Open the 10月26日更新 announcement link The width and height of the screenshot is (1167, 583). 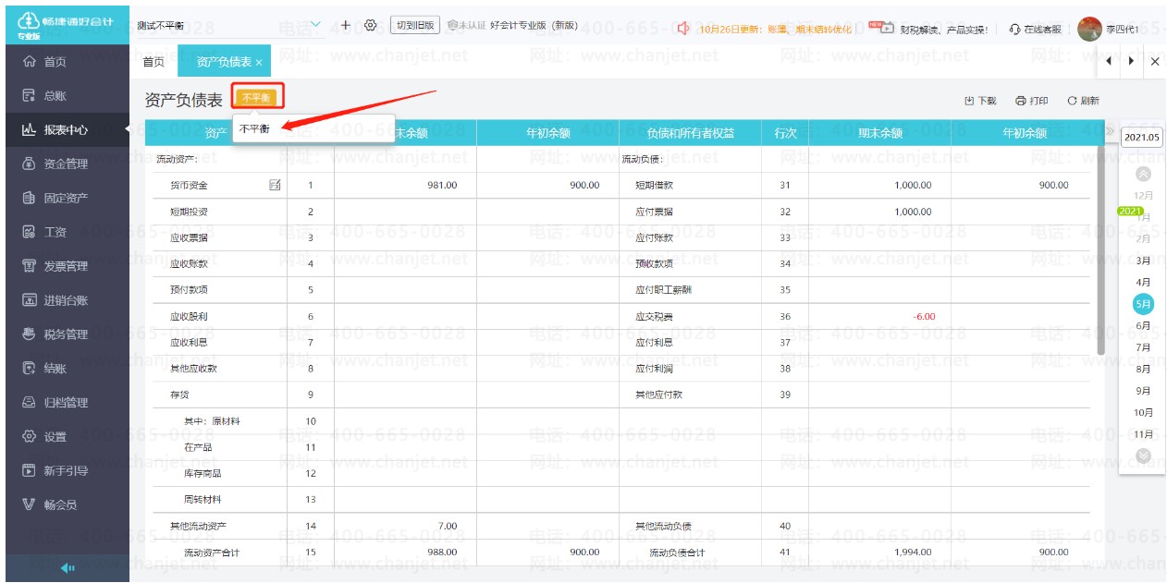[x=776, y=30]
